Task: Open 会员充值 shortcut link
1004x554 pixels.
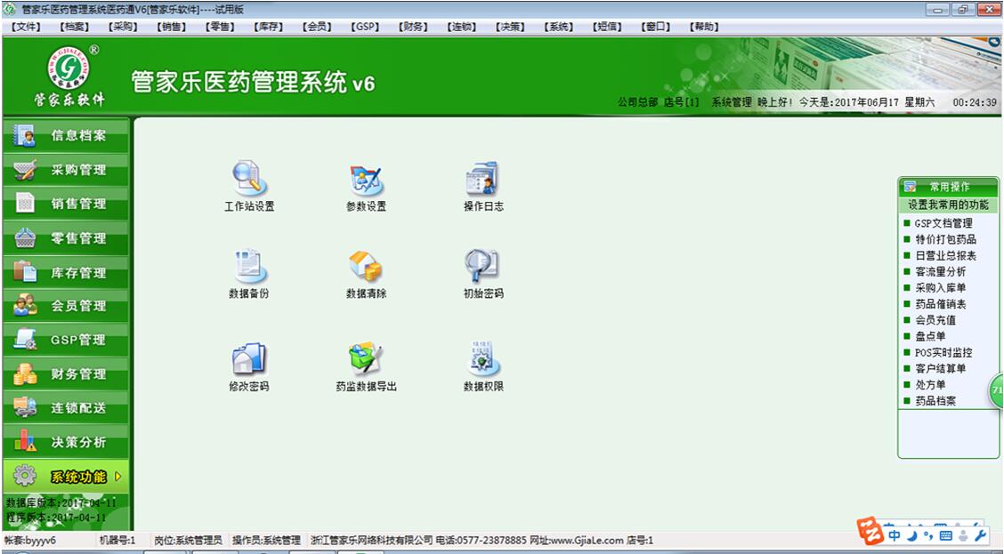Action: [935, 320]
